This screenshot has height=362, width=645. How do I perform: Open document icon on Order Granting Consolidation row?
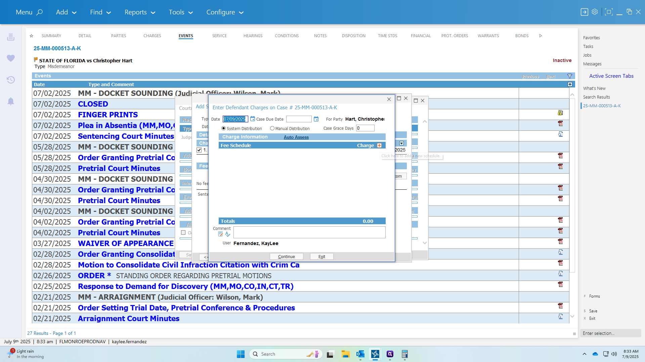[560, 252]
